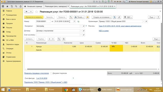Viewport: 163px width, 92px height.
Task: Open the Favorites star in top panel
Action: pyautogui.click(x=7, y=6)
